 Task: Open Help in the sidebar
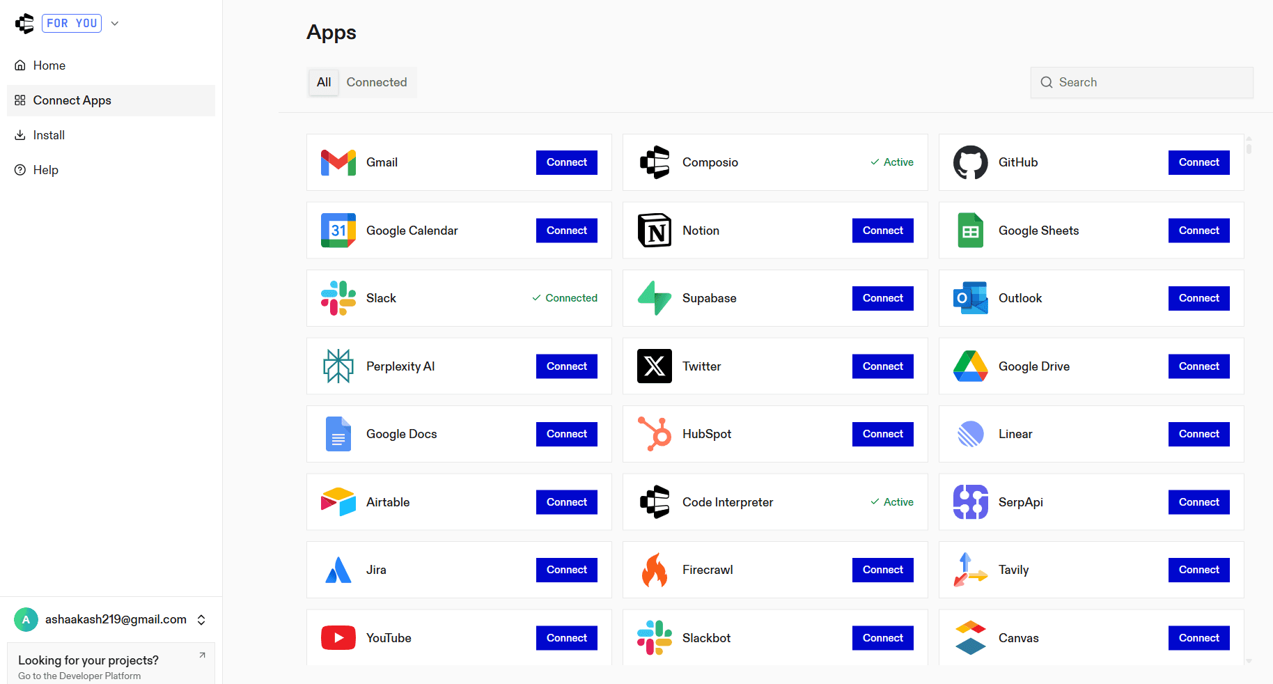coord(111,170)
